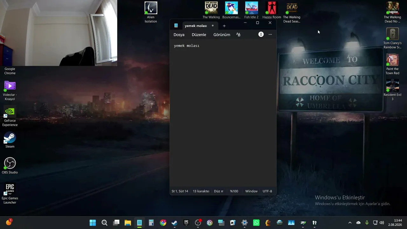Image resolution: width=407 pixels, height=229 pixels.
Task: Open the Settings gear in the taskbar
Action: click(x=245, y=223)
